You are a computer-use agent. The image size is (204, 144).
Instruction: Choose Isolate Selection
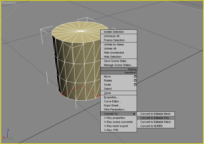coord(119,32)
